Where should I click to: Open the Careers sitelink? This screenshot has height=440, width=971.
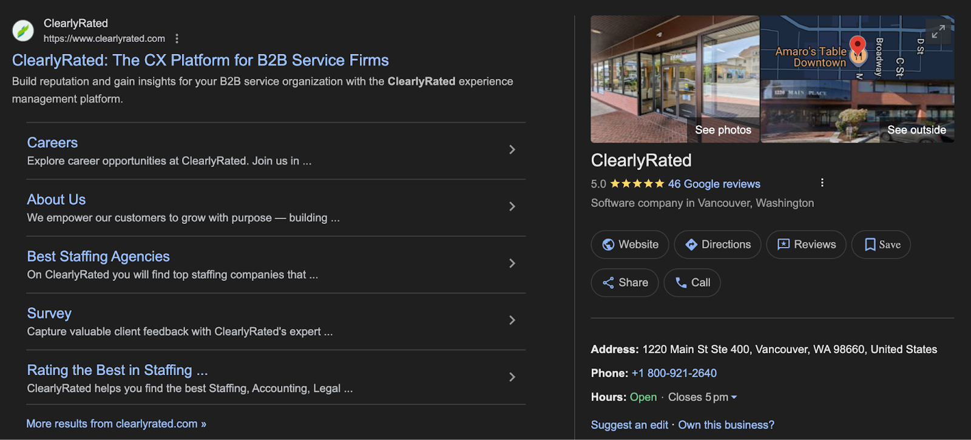click(52, 143)
